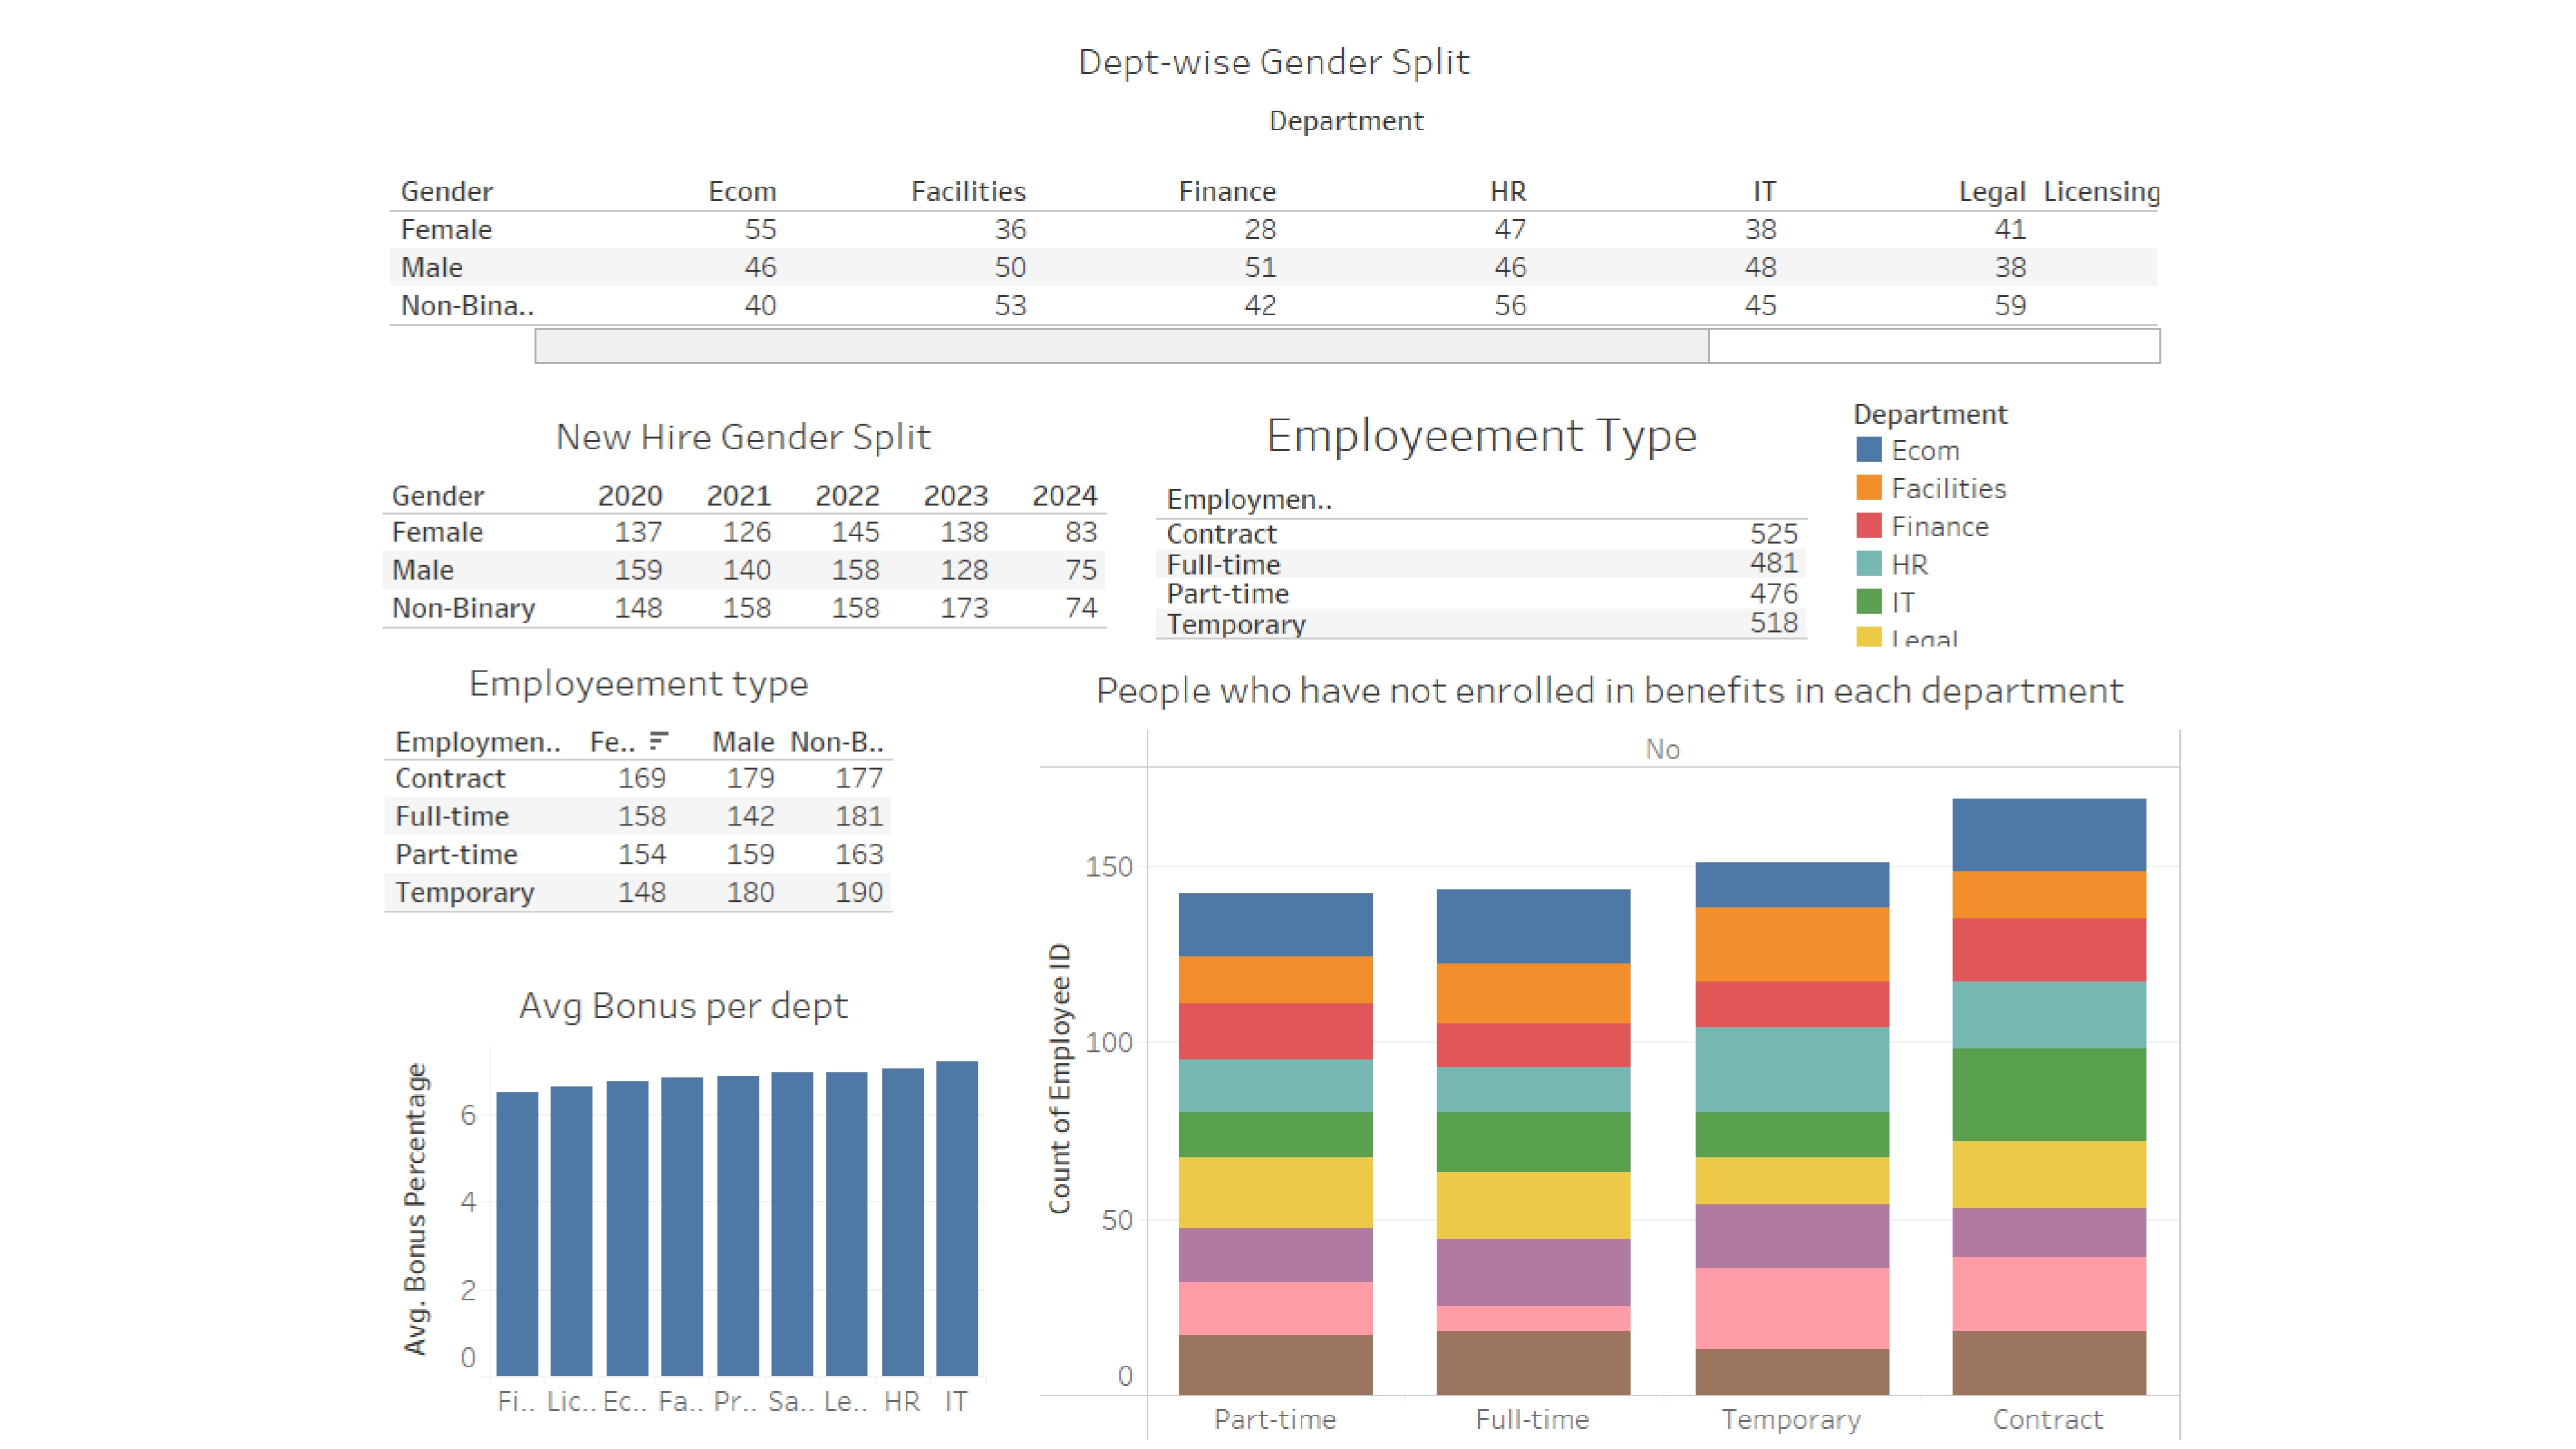Select the Part-time row showing 476
Image resolution: width=2576 pixels, height=1449 pixels.
(1481, 593)
